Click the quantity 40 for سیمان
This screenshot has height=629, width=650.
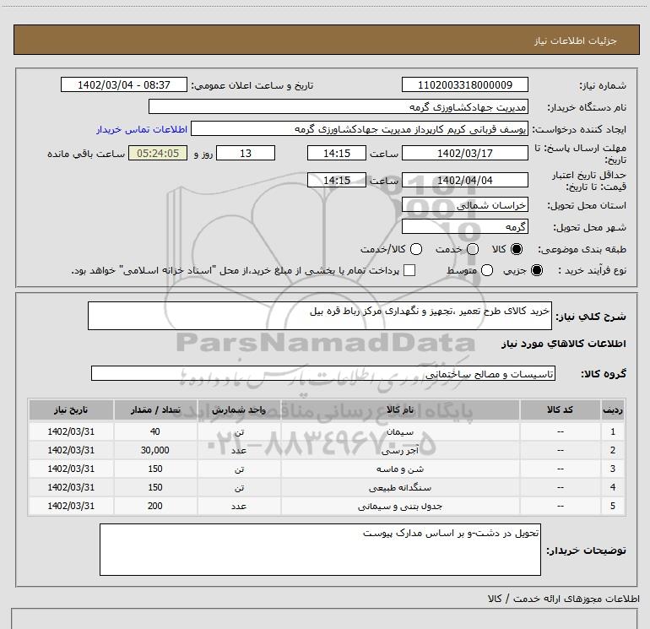point(155,431)
